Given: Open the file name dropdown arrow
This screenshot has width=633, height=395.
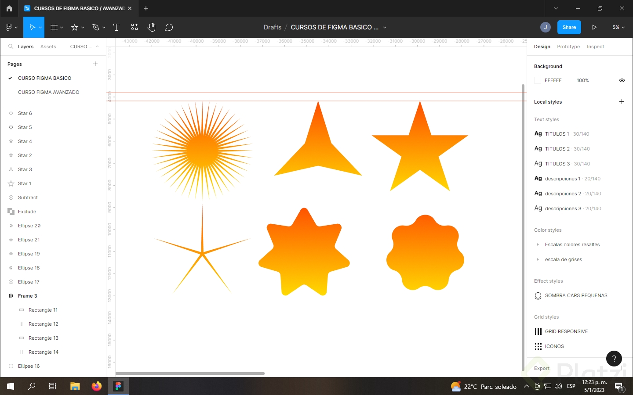Looking at the screenshot, I should pyautogui.click(x=385, y=27).
